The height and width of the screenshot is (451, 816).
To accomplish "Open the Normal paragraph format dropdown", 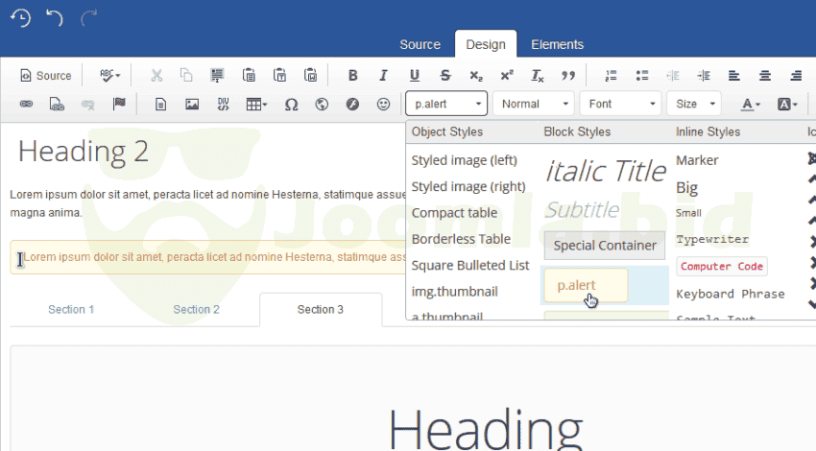I will [534, 104].
